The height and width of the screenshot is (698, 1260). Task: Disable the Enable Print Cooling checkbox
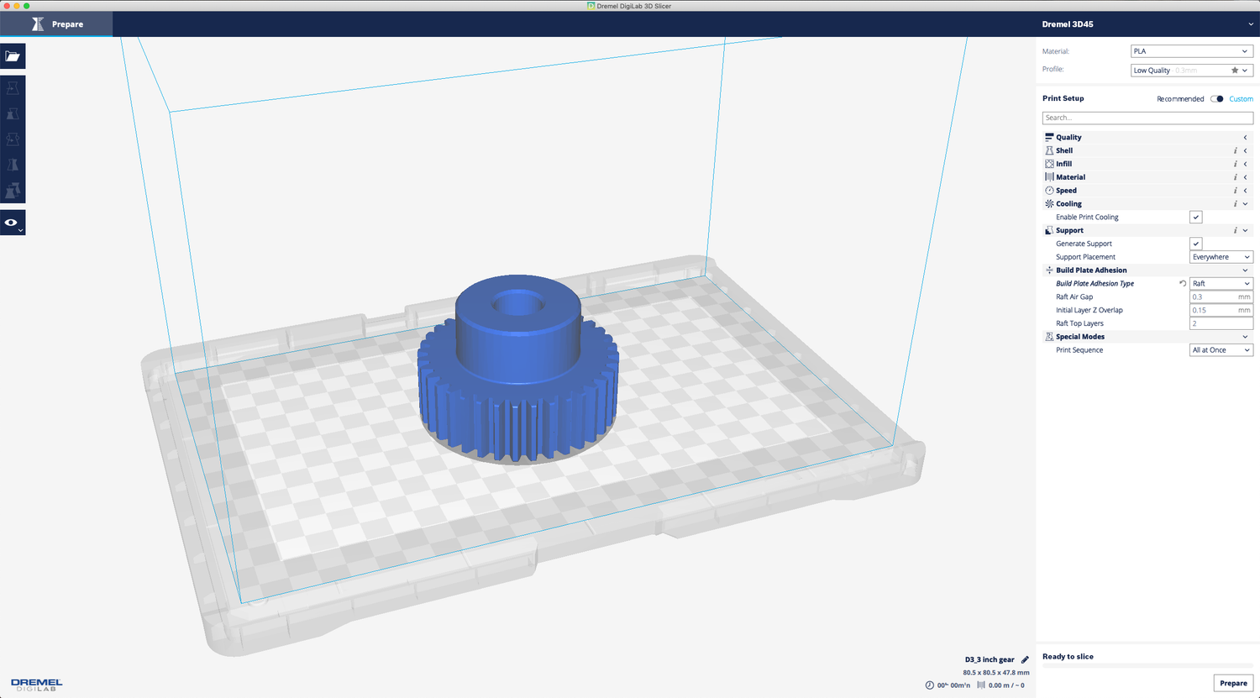pyautogui.click(x=1195, y=217)
